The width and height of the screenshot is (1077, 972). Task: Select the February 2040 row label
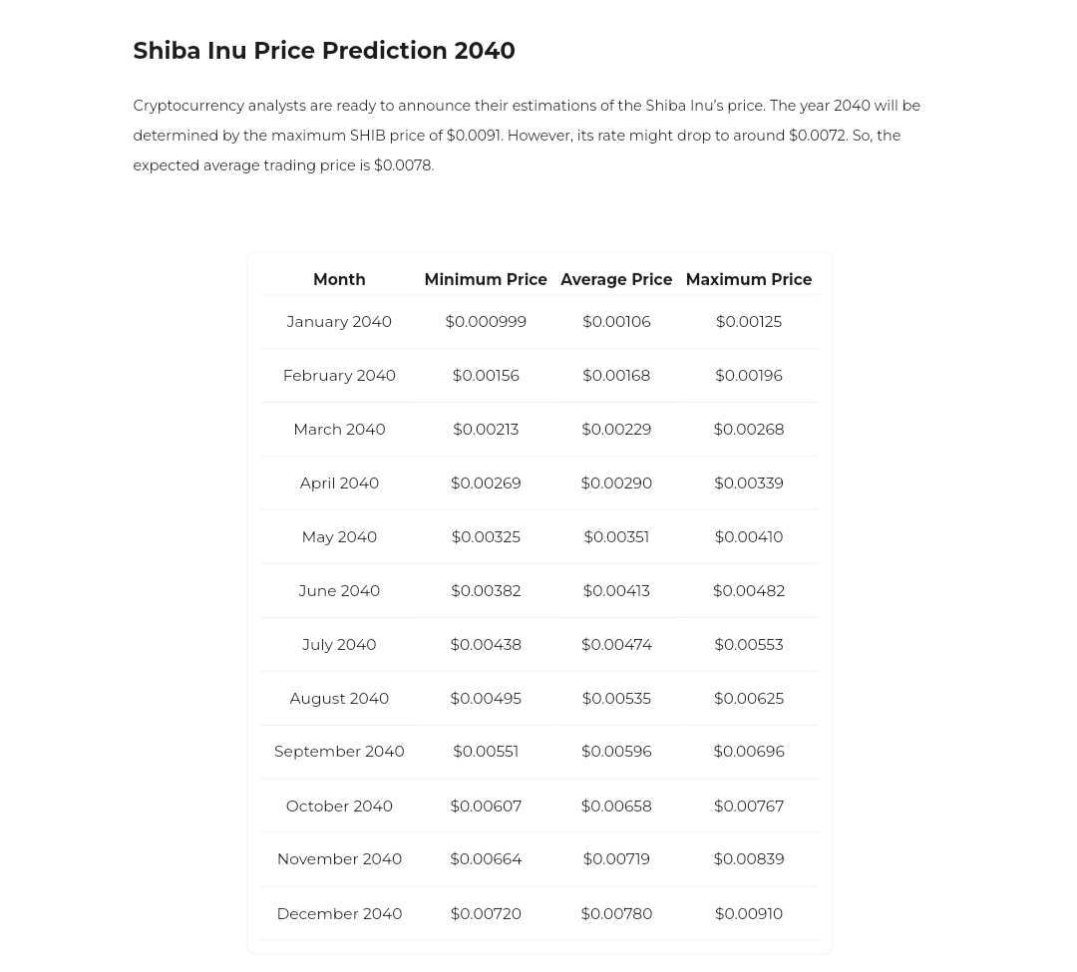(x=339, y=376)
